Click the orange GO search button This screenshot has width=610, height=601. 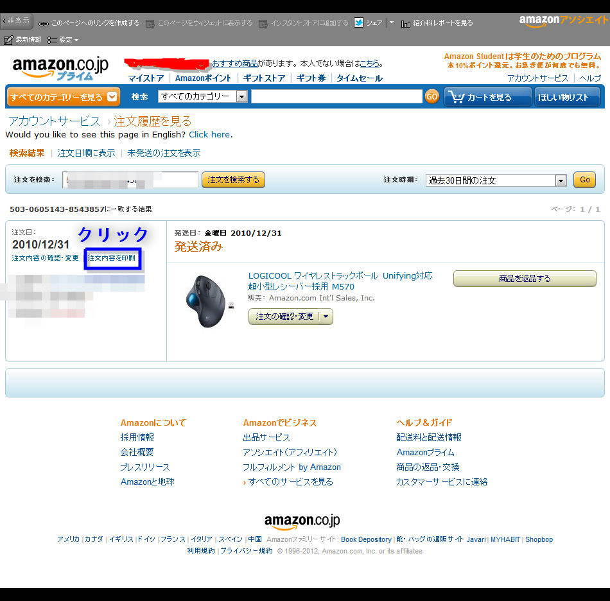point(432,96)
